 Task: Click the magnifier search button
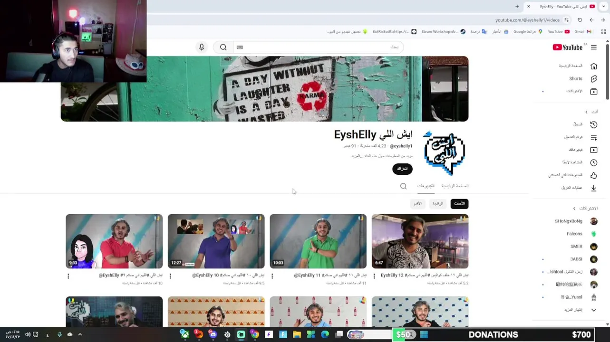pyautogui.click(x=223, y=47)
